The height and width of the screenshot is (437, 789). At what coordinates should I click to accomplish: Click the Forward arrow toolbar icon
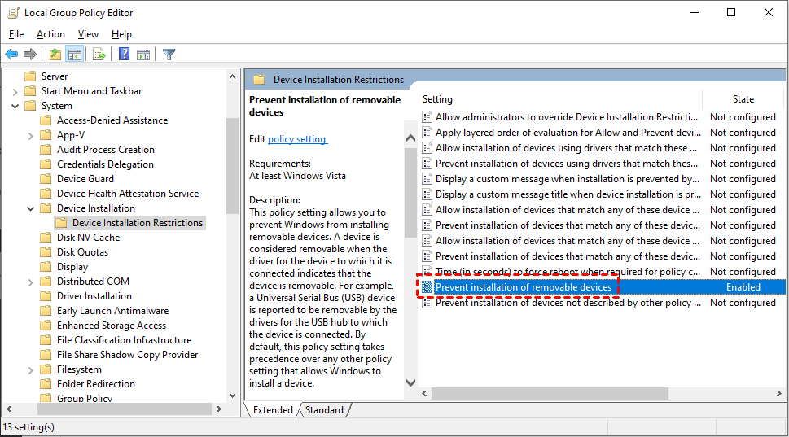[30, 55]
